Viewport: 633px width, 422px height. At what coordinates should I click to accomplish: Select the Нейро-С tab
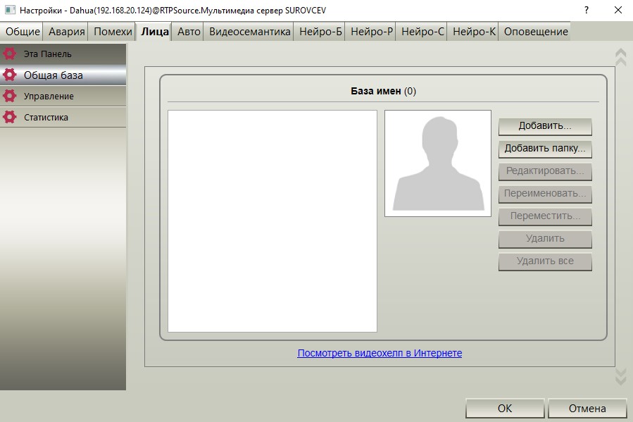pyautogui.click(x=422, y=32)
